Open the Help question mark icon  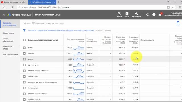(154, 14)
